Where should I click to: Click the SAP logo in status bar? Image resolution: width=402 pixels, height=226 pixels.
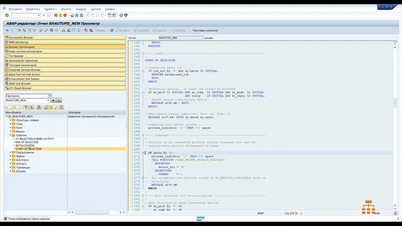(200, 219)
